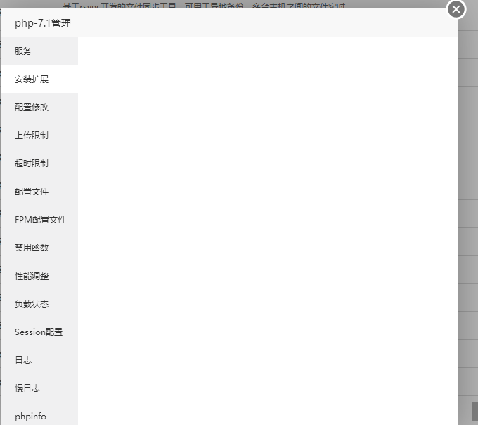Switch to 配置修改 tab
Screen dimensions: 478x425
[x=39, y=107]
